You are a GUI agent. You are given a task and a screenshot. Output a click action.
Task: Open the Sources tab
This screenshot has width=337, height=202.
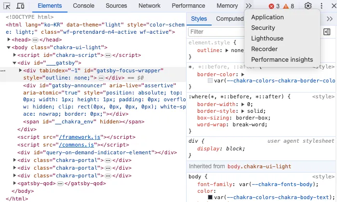(x=116, y=6)
